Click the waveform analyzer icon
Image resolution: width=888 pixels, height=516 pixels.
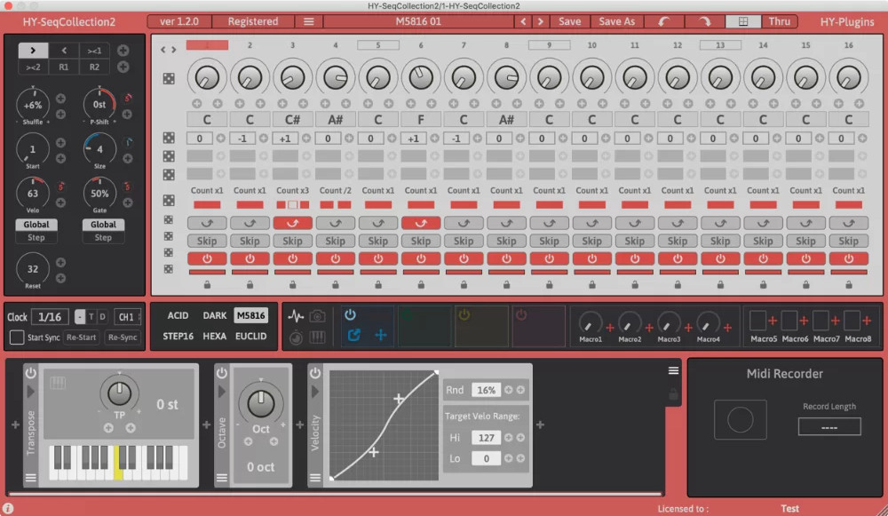click(297, 315)
